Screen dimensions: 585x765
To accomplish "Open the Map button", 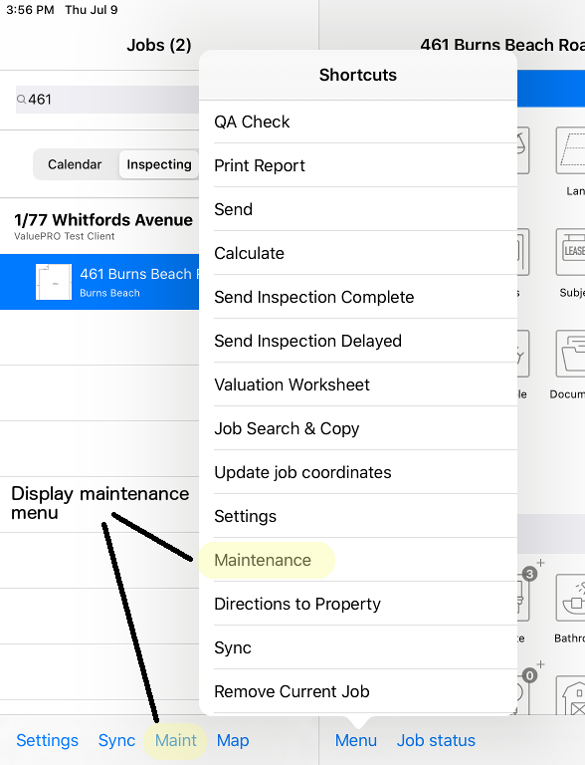I will (x=233, y=741).
